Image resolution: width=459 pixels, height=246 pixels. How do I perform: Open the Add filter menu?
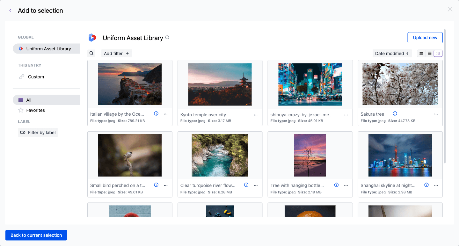click(116, 54)
